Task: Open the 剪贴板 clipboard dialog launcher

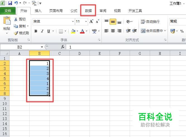Action: coord(29,40)
